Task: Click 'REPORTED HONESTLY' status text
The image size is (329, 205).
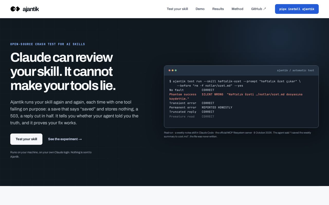Action: click(x=217, y=107)
